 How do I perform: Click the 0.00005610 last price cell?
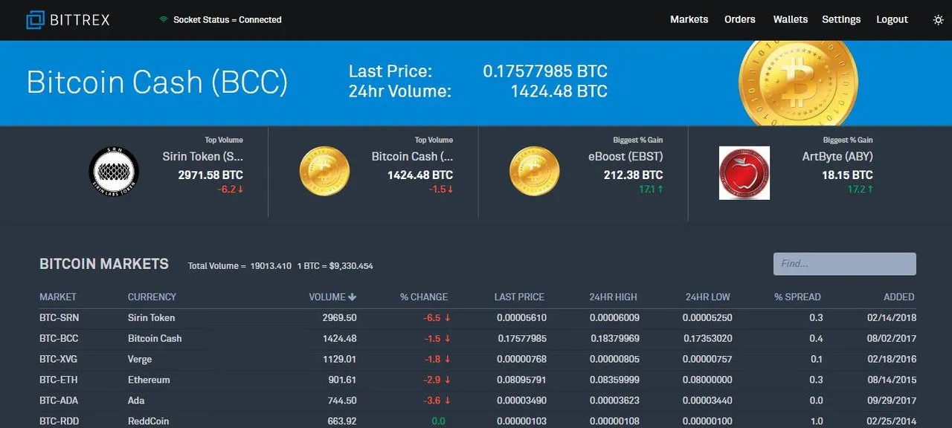point(522,317)
